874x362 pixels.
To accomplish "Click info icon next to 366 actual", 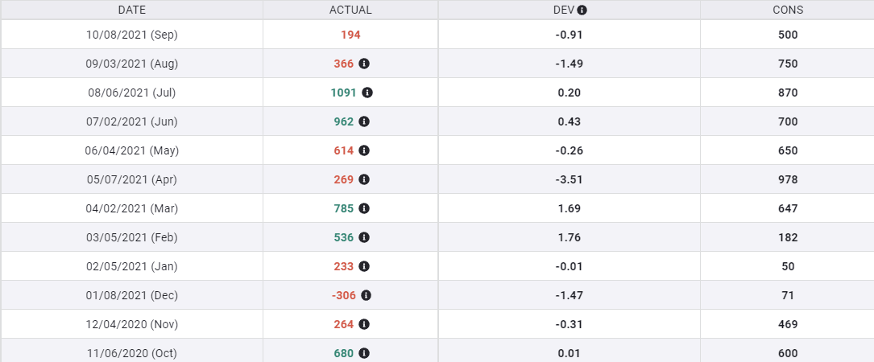I will pos(364,64).
